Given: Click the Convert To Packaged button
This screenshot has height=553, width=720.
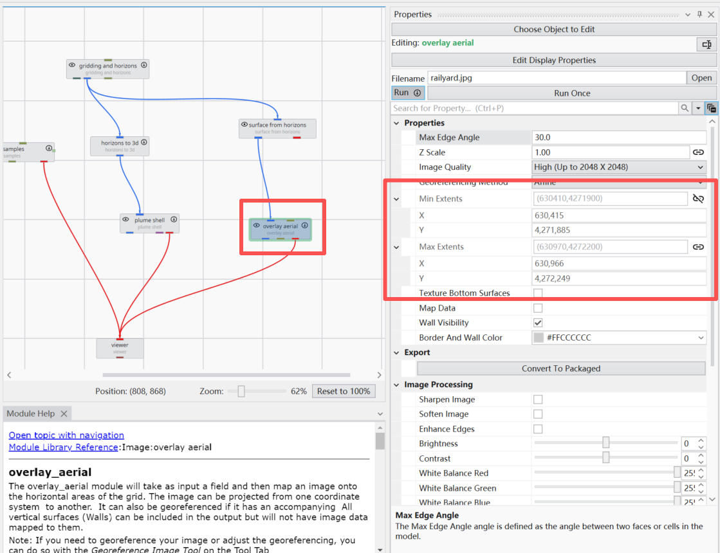Looking at the screenshot, I should [560, 368].
